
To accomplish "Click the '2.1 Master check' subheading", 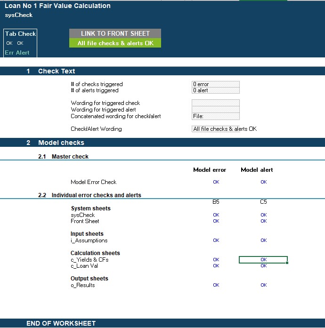I will pos(63,156).
